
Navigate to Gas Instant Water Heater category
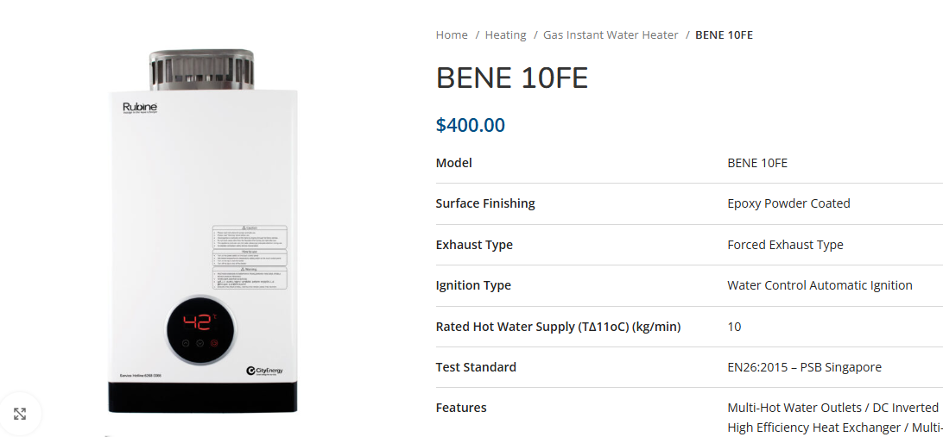pos(611,35)
